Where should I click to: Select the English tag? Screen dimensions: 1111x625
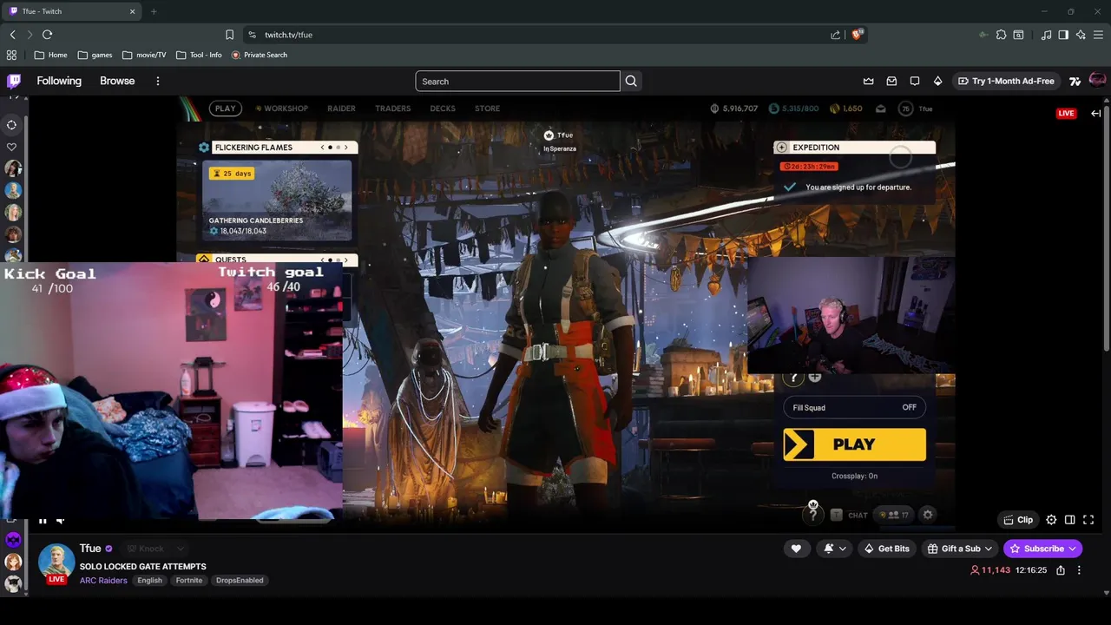tap(149, 580)
